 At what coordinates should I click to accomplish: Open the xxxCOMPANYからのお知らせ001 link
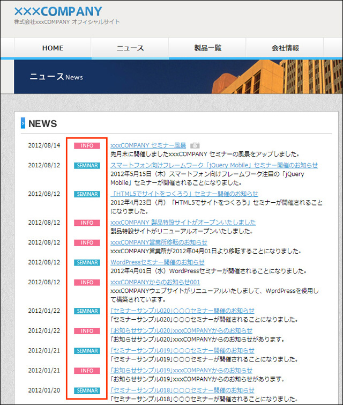155,282
